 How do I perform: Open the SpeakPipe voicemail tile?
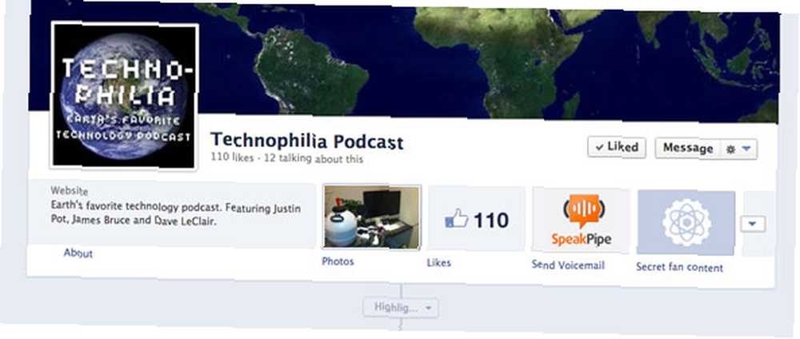581,221
